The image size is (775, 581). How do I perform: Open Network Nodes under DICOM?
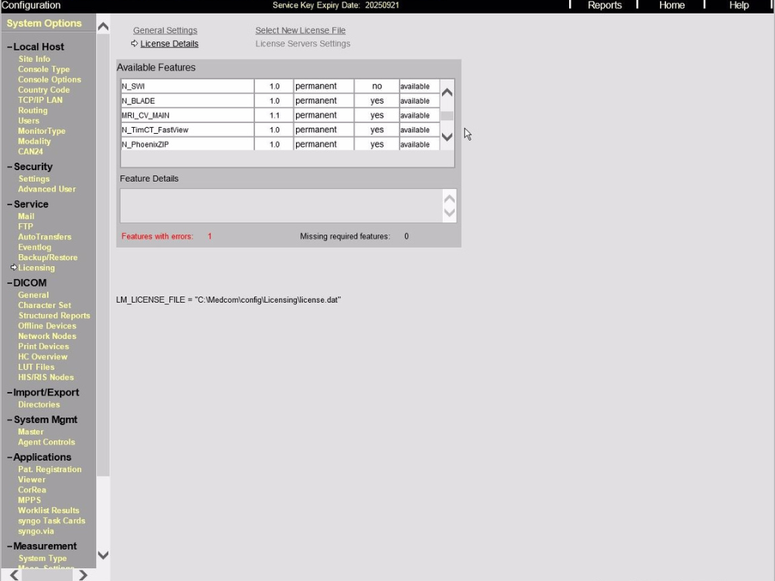(x=47, y=336)
